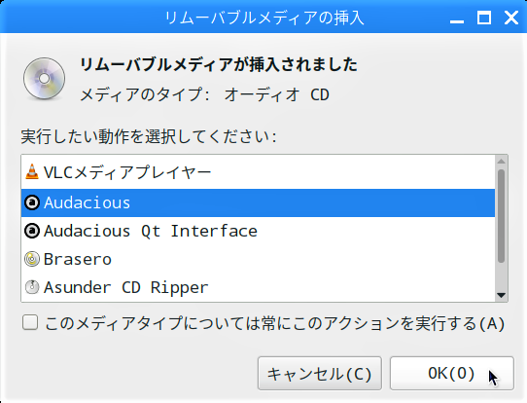Click the scrollbar up arrow
Viewport: 527px width, 403px height.
point(501,162)
